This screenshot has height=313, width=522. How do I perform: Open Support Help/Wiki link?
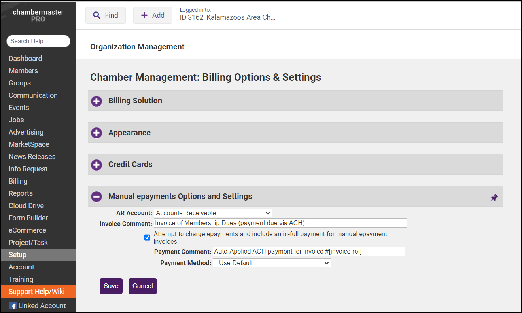click(37, 292)
